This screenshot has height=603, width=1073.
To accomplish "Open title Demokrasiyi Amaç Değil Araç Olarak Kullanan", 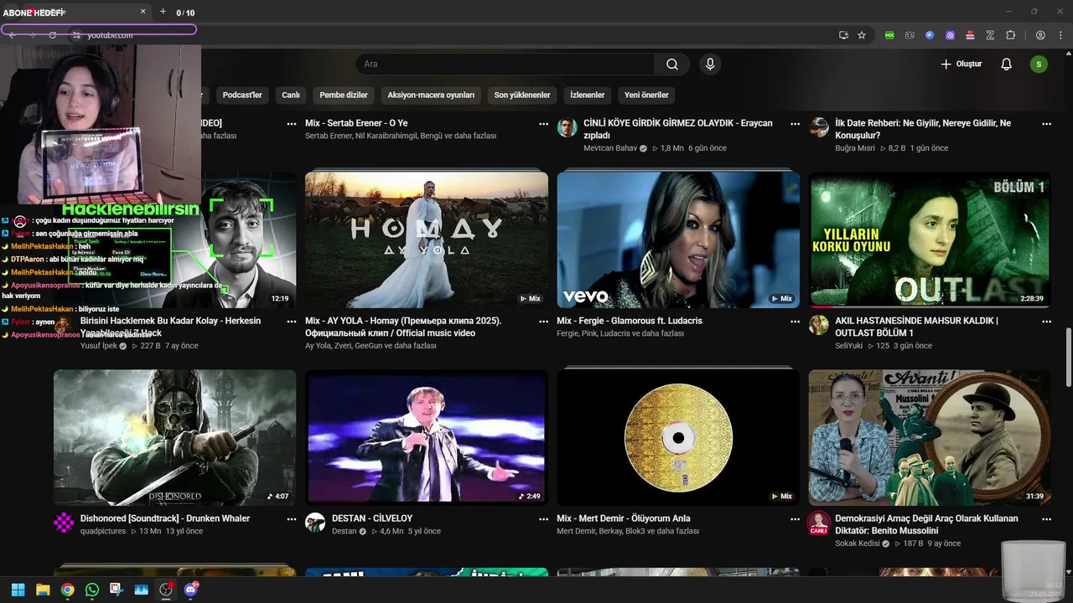I will coord(926,524).
